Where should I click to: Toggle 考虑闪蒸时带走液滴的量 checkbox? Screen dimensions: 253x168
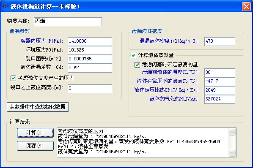tap(137, 65)
